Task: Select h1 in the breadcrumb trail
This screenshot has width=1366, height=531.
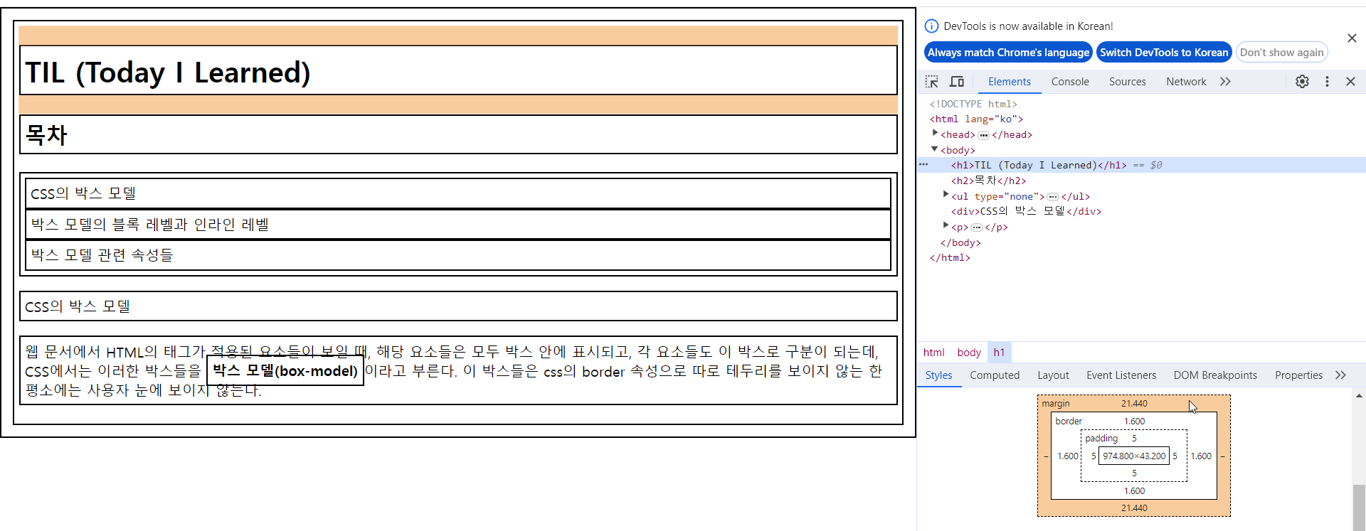Action: pos(999,353)
